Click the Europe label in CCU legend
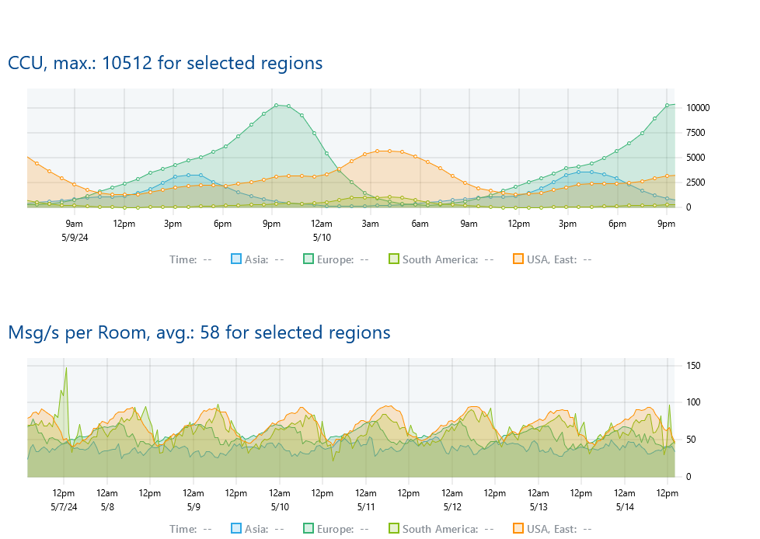The image size is (760, 539). tap(336, 259)
